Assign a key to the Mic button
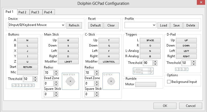Viewport: 207px width, 112px height. click(28, 72)
